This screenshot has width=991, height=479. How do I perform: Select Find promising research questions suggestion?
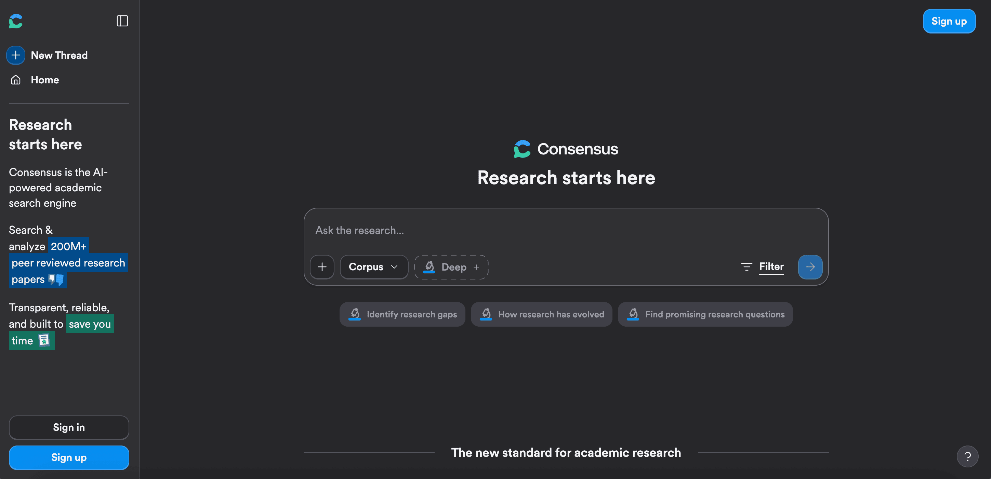pyautogui.click(x=705, y=314)
